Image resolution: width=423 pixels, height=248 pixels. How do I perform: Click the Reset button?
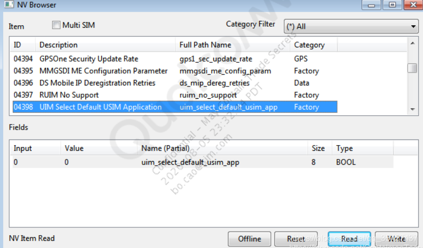296,239
